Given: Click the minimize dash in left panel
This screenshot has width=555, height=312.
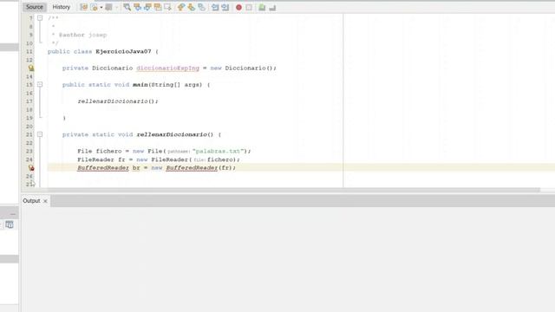Looking at the screenshot, I should coord(13,214).
